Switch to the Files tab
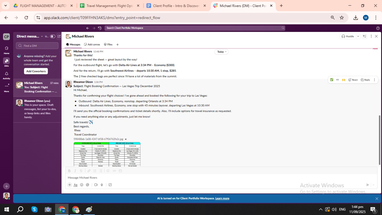 108,45
